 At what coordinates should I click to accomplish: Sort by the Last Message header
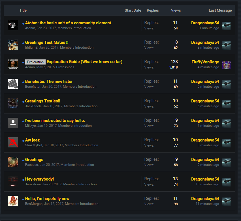220,10
